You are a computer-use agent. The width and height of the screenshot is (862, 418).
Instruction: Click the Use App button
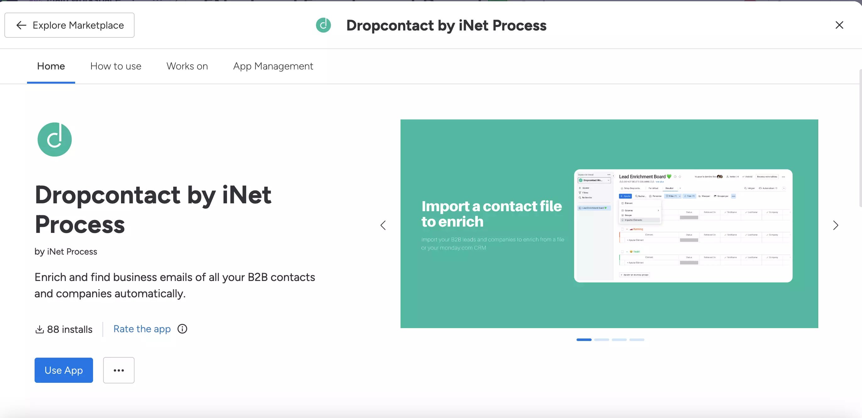pos(64,370)
